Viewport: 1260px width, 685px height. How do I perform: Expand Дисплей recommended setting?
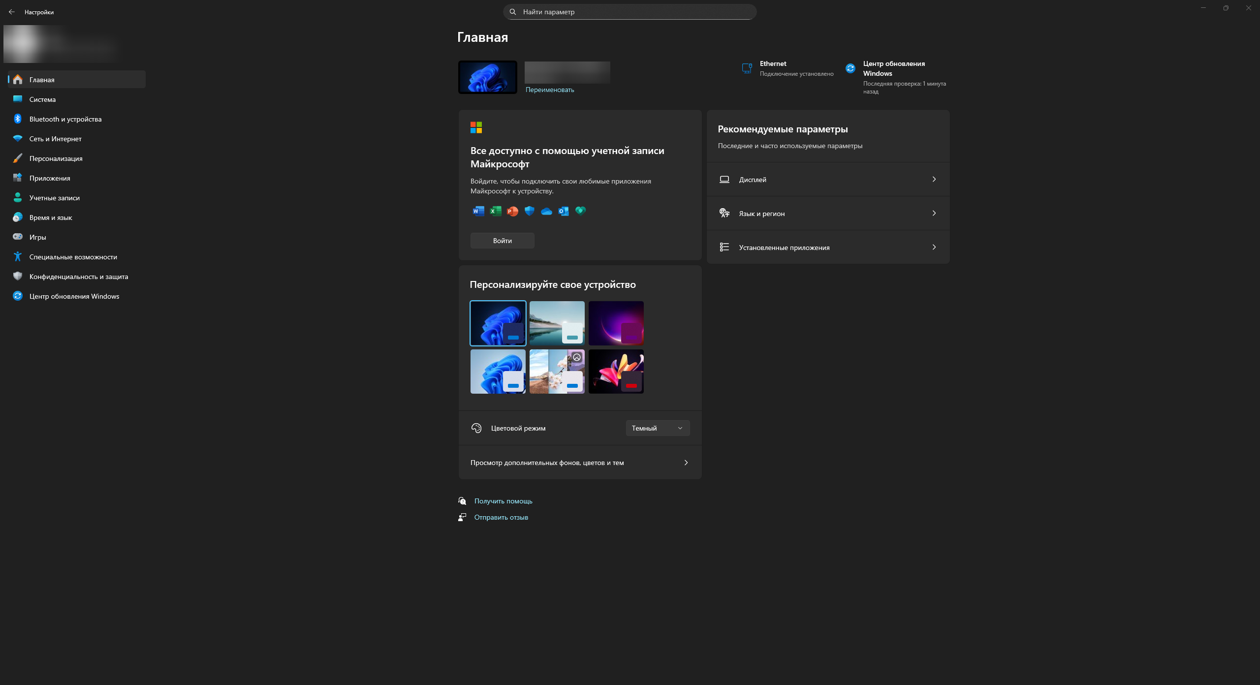pos(828,180)
